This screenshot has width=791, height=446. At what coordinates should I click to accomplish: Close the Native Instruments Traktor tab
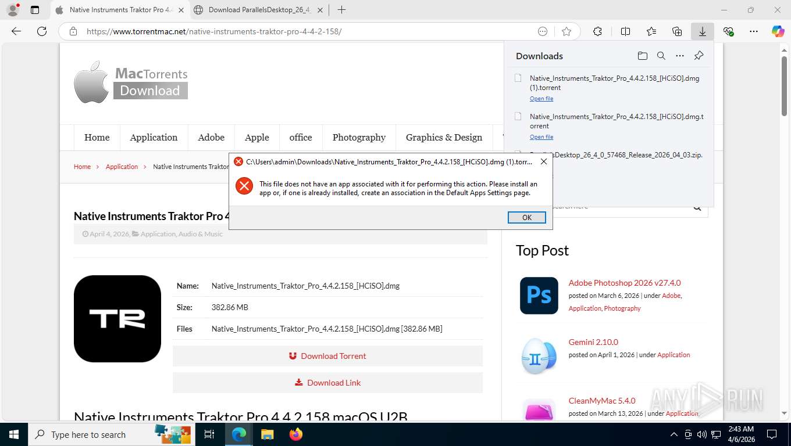181,10
